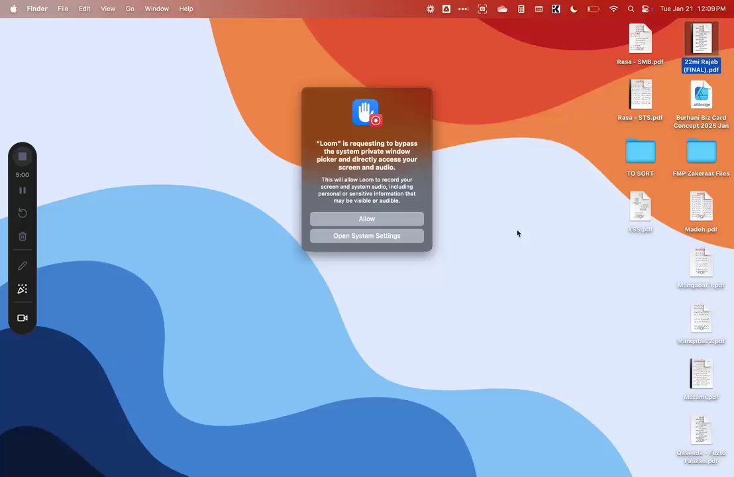
Task: Open the Window menu
Action: 156,9
